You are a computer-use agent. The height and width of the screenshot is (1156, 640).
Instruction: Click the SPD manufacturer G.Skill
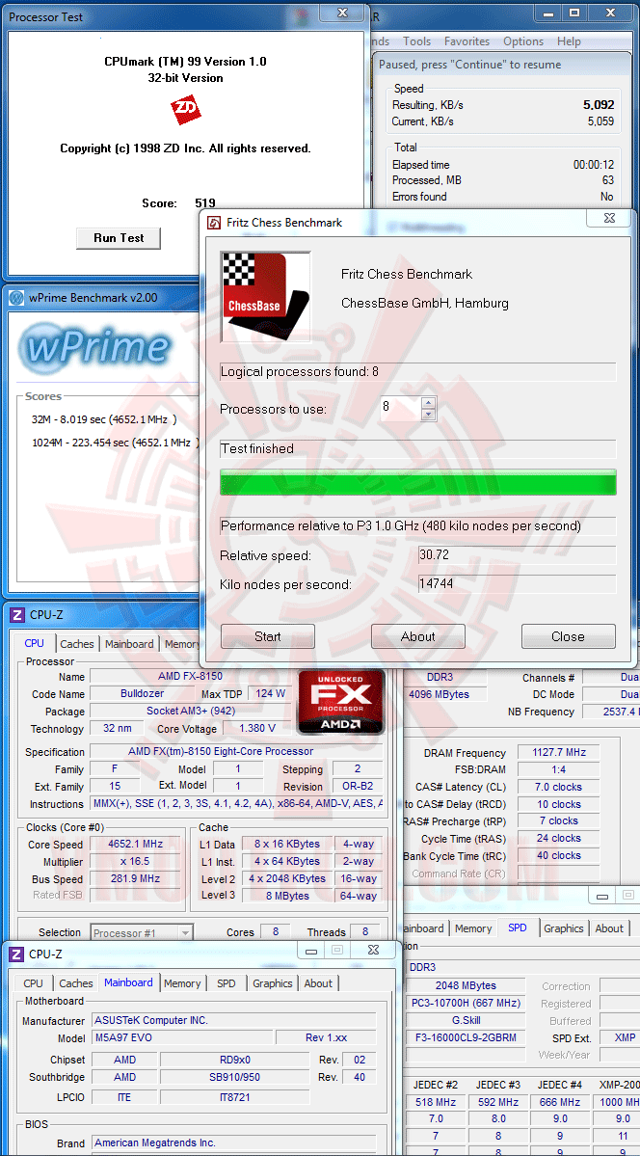click(x=466, y=1020)
